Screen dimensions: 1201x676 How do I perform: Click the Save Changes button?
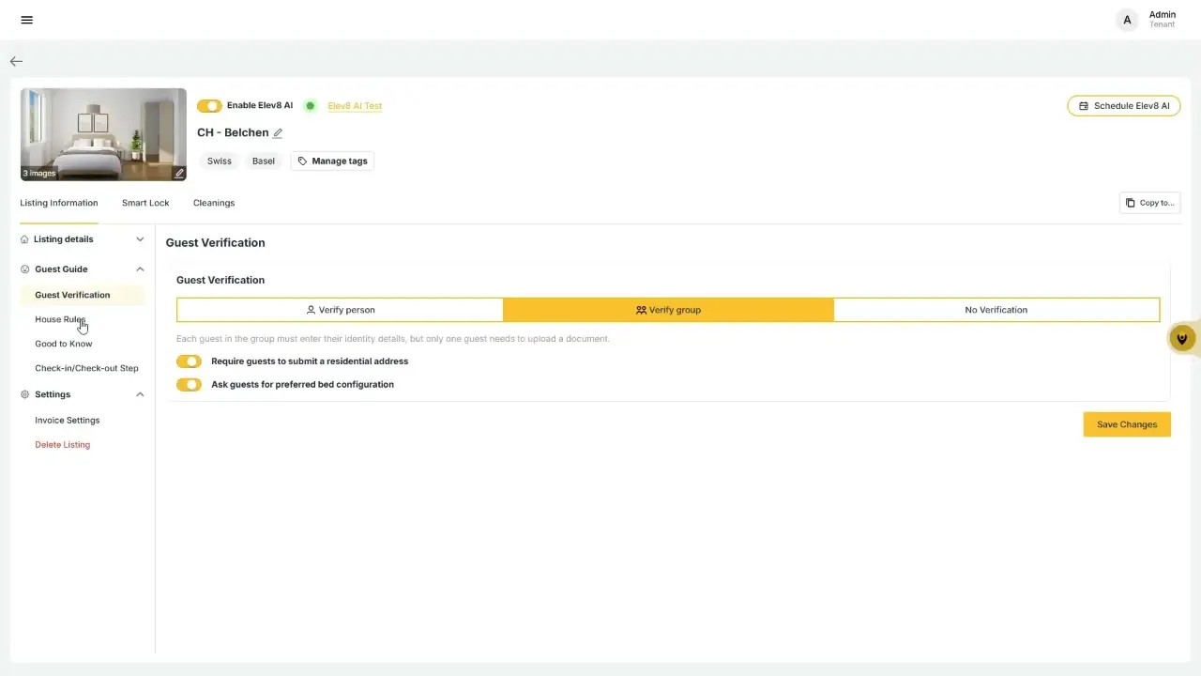tap(1127, 424)
